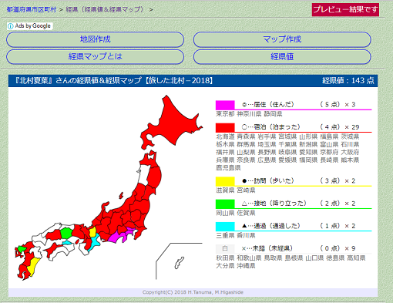Viewport: 393px width, 303px height.
Task: Select the yellow 訪問 legend swatch
Action: tap(225, 181)
